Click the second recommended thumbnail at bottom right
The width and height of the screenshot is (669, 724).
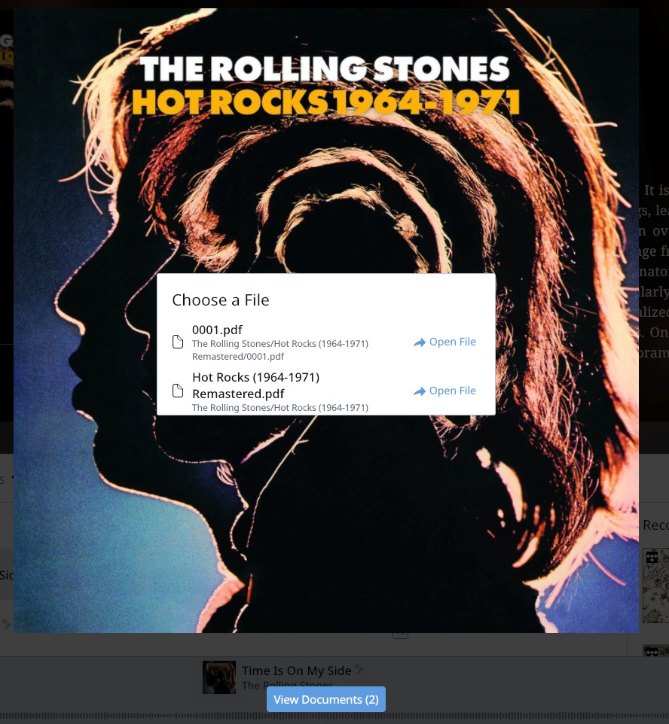[x=655, y=651]
